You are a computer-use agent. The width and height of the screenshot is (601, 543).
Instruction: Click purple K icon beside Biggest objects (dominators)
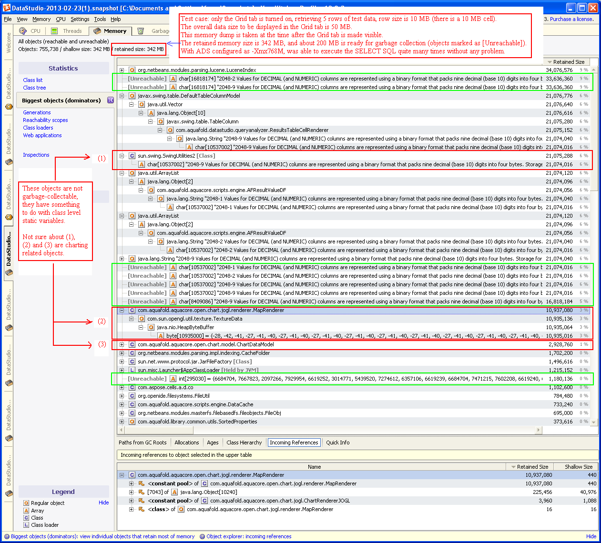(111, 100)
